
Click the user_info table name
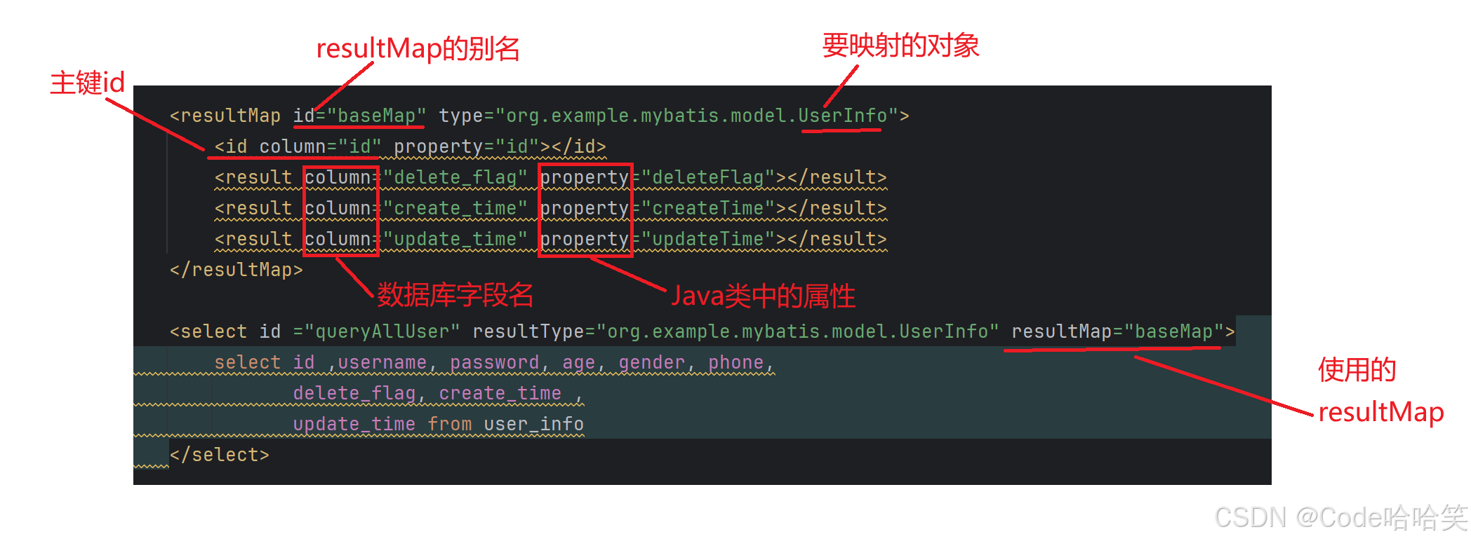pyautogui.click(x=533, y=424)
